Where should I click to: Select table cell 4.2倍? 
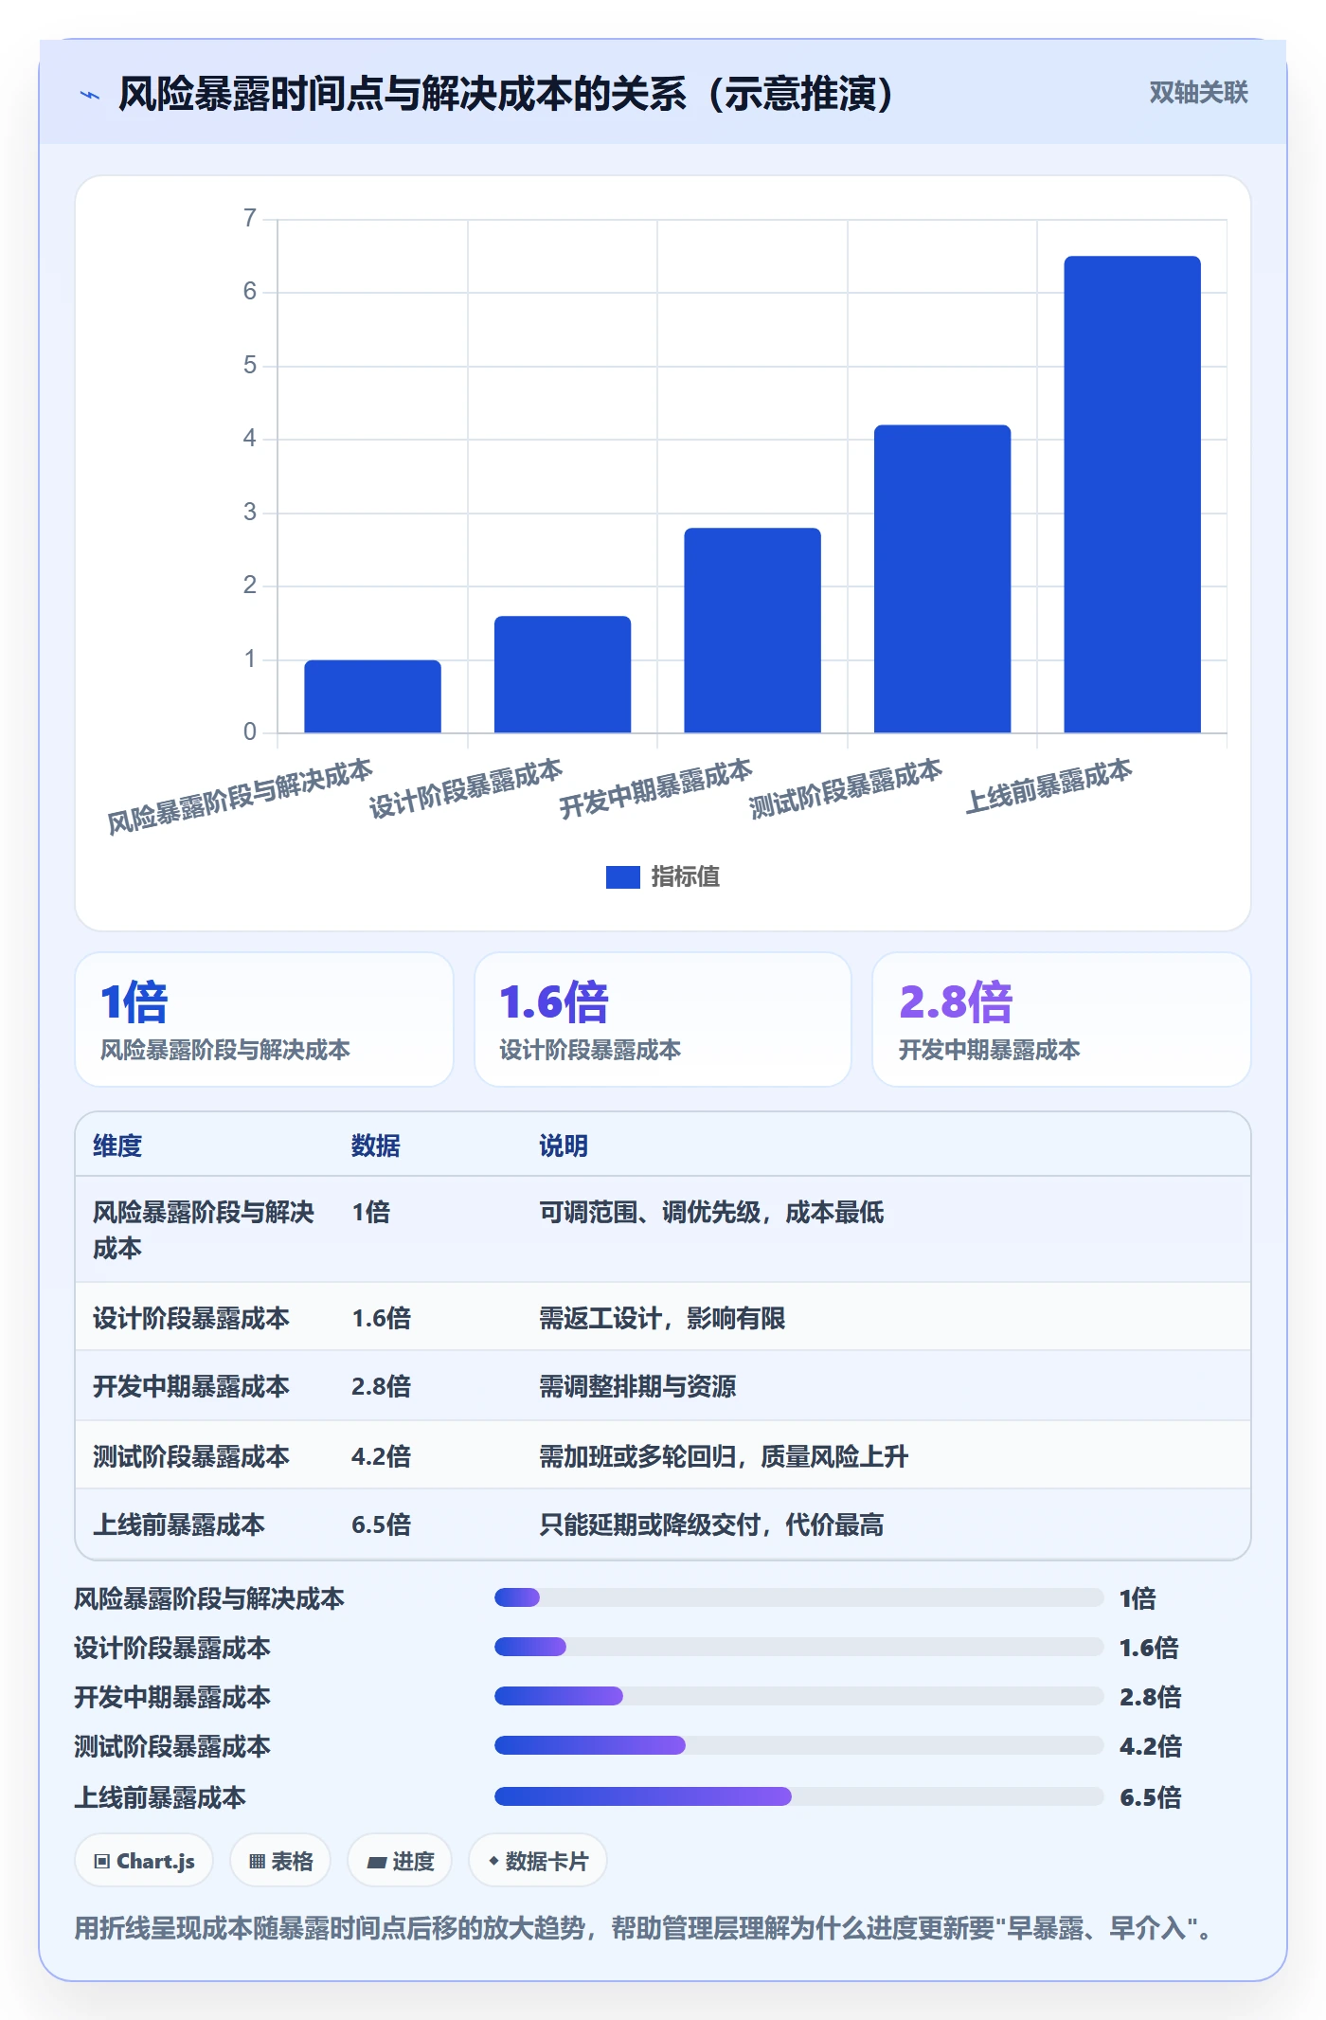point(381,1456)
